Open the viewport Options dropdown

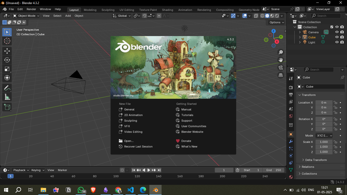[x=277, y=22]
